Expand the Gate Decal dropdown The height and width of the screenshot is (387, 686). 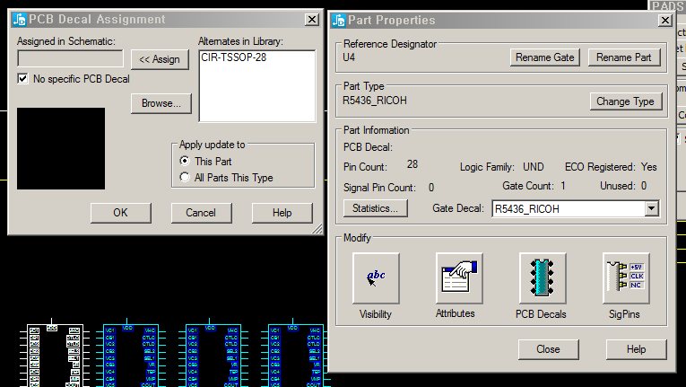pos(652,208)
